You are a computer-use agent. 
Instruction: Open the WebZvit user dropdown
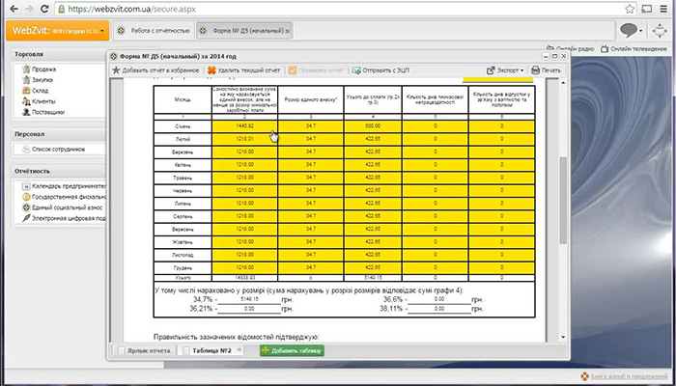pyautogui.click(x=58, y=31)
